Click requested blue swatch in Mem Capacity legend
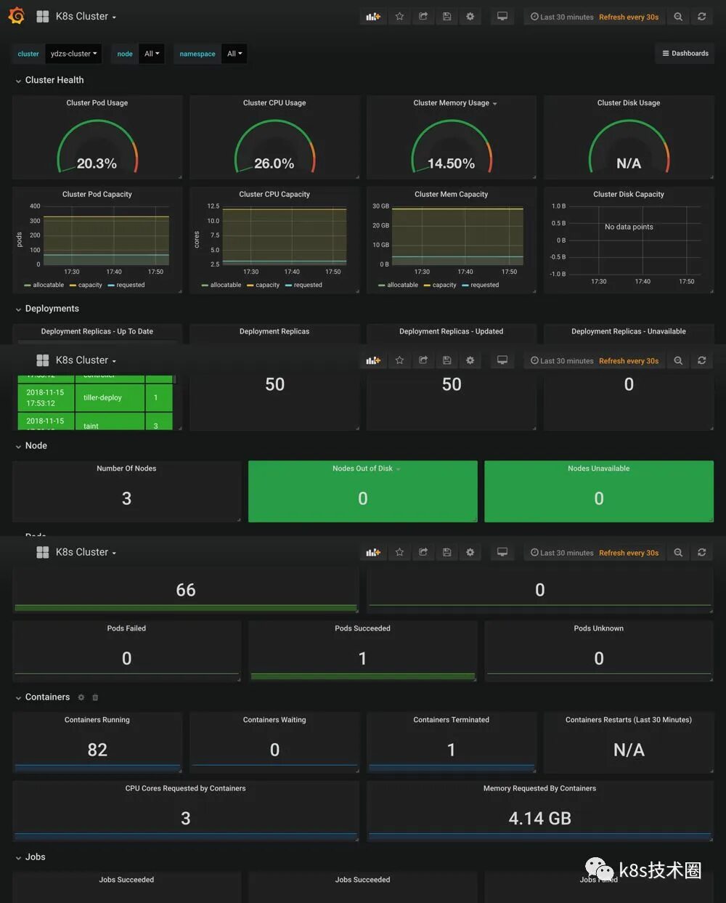The height and width of the screenshot is (903, 726). (465, 286)
